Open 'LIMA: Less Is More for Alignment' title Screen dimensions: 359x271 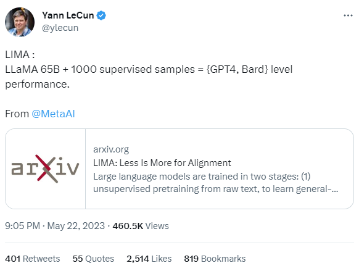[162, 163]
